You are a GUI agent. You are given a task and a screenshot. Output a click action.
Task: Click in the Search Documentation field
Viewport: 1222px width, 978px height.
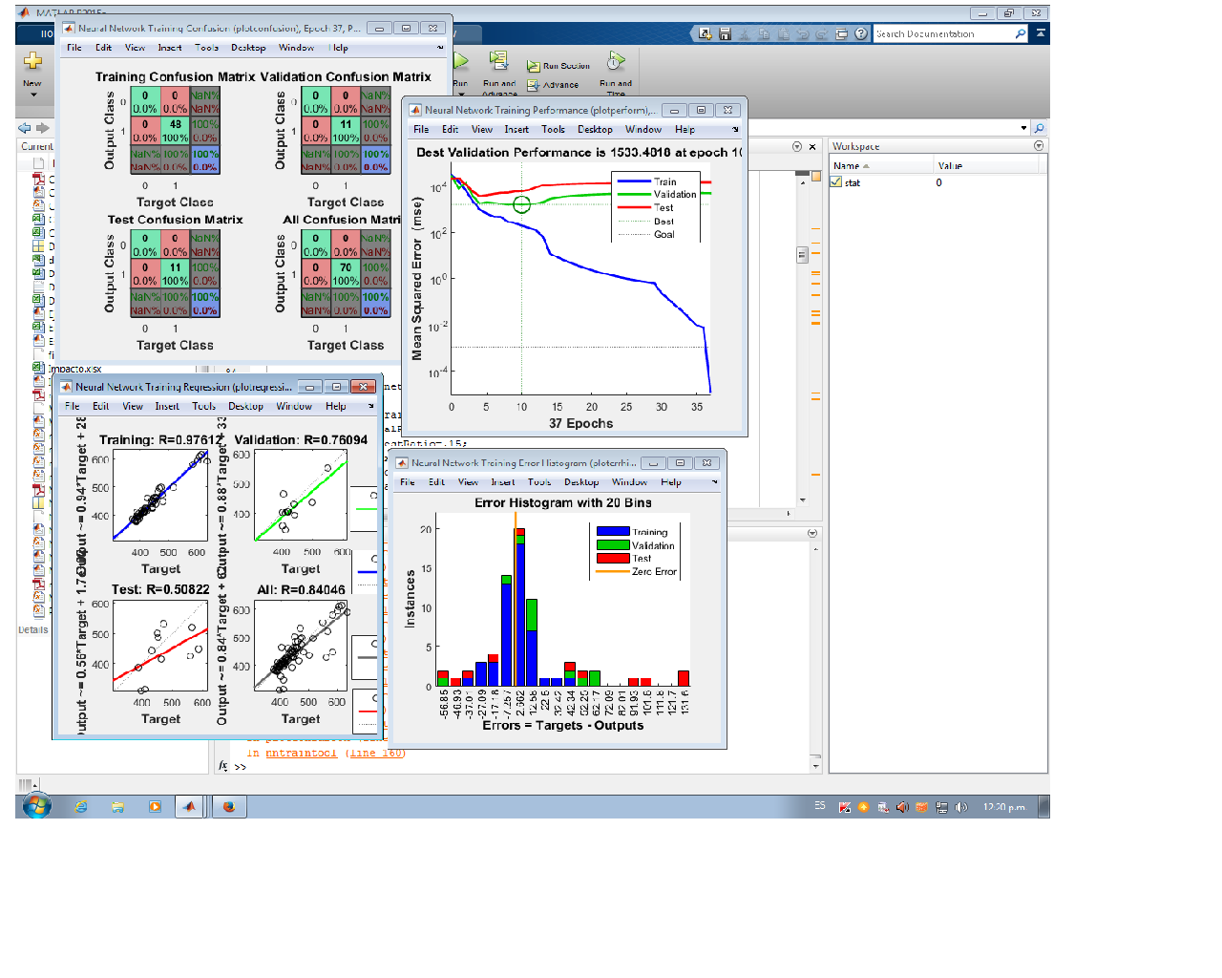coord(943,33)
